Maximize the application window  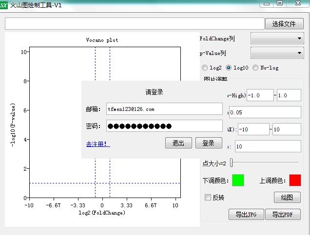[280, 3]
